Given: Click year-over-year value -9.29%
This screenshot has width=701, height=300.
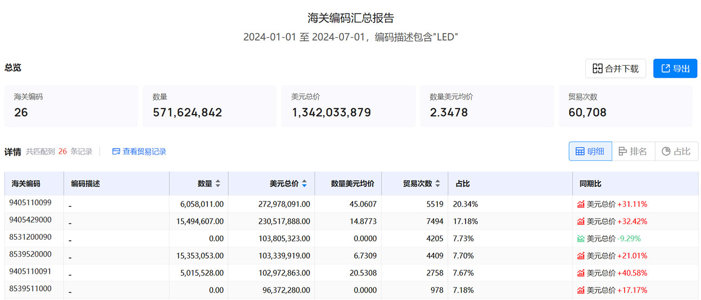Looking at the screenshot, I should pyautogui.click(x=629, y=239).
